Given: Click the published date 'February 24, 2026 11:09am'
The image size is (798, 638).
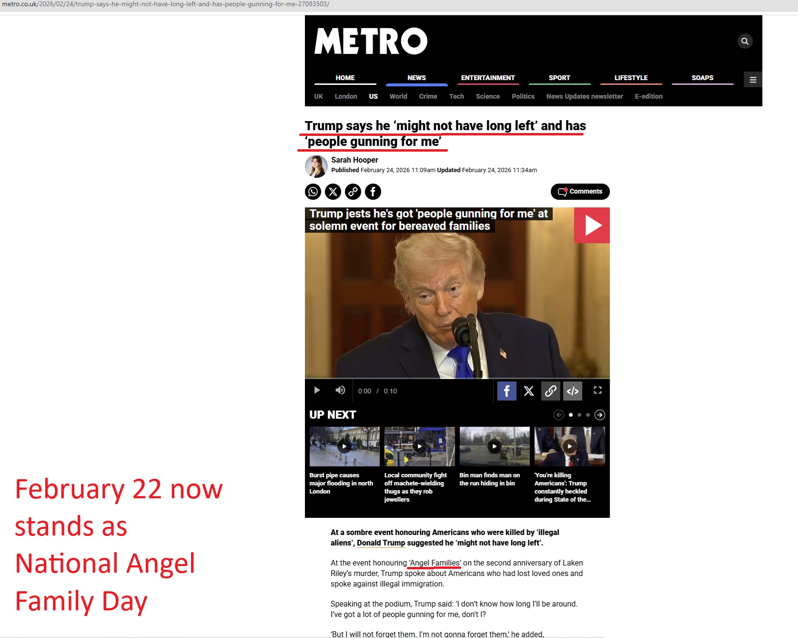Looking at the screenshot, I should (x=398, y=170).
